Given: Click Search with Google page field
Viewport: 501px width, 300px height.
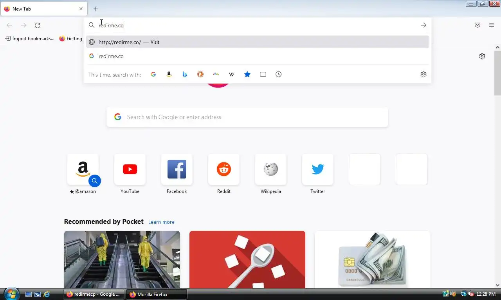Looking at the screenshot, I should click(x=247, y=117).
